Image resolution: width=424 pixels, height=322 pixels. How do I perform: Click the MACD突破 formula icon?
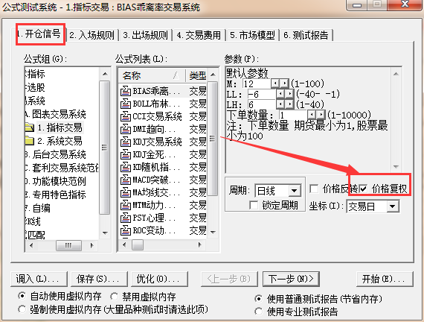tap(126, 180)
